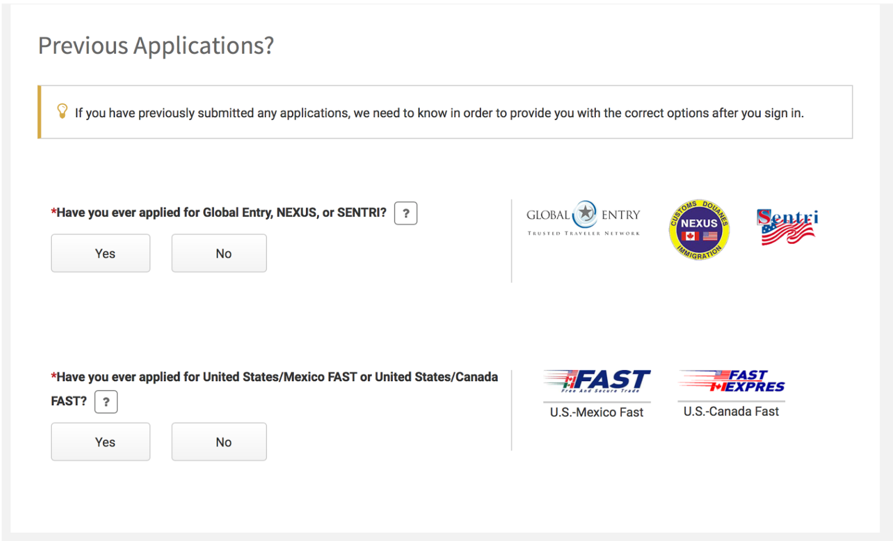Screen dimensions: 893x541
Task: Click the Global Entry, NEXUS, or SENTRI question text
Action: (222, 213)
